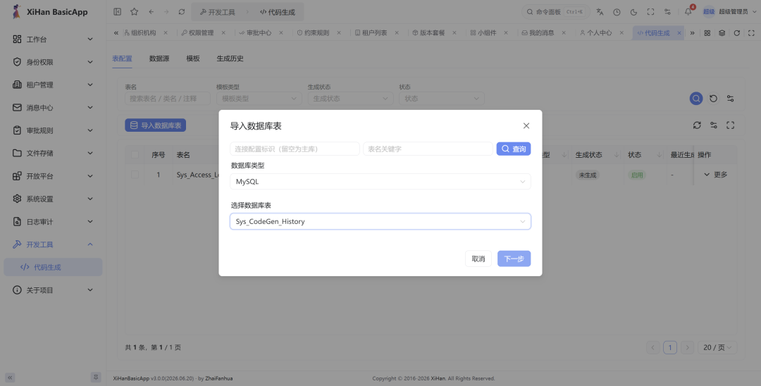This screenshot has width=761, height=386.
Task: Click the header refresh icon
Action: point(182,12)
